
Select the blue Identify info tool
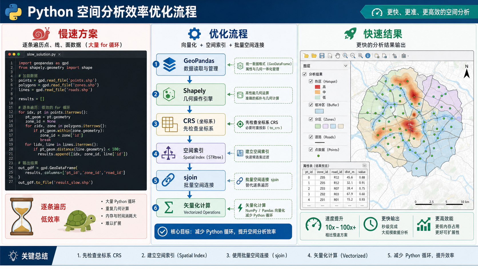coord(368,56)
